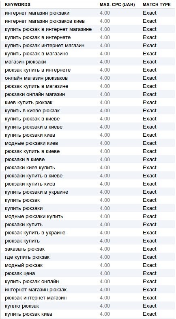Select keyword "купить рюкзак в интернет магазине"

coord(48,29)
